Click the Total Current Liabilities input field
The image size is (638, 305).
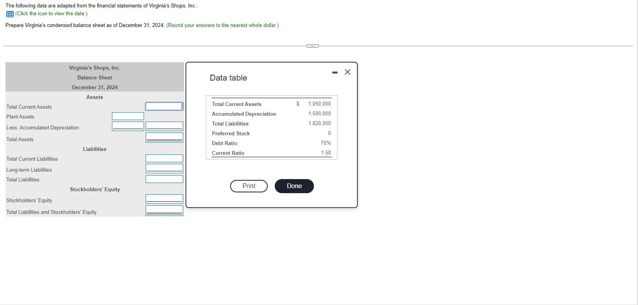[x=164, y=158]
